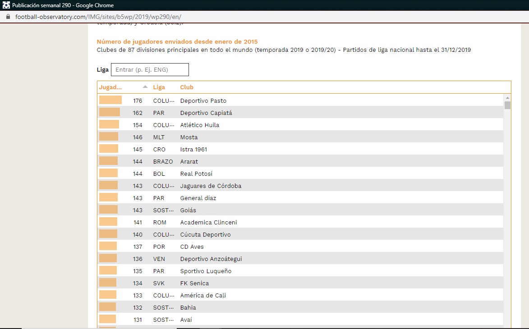Click the "Avaí" club name
The height and width of the screenshot is (329, 529).
186,320
